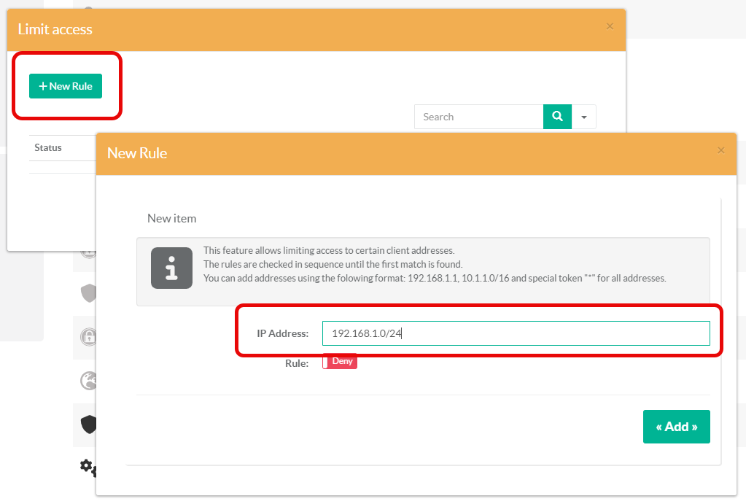Click the New item section heading

(x=171, y=218)
